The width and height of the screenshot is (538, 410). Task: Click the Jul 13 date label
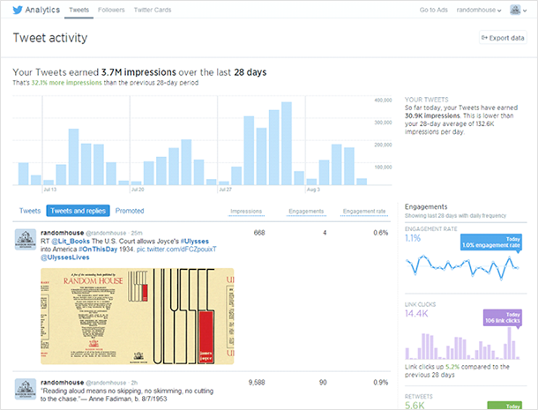coord(50,190)
